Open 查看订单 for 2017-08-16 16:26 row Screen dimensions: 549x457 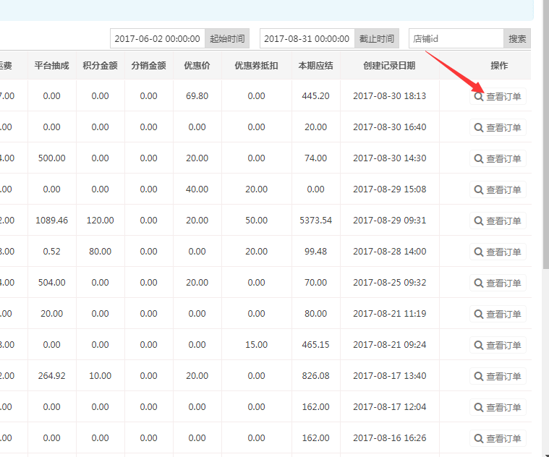coord(498,438)
